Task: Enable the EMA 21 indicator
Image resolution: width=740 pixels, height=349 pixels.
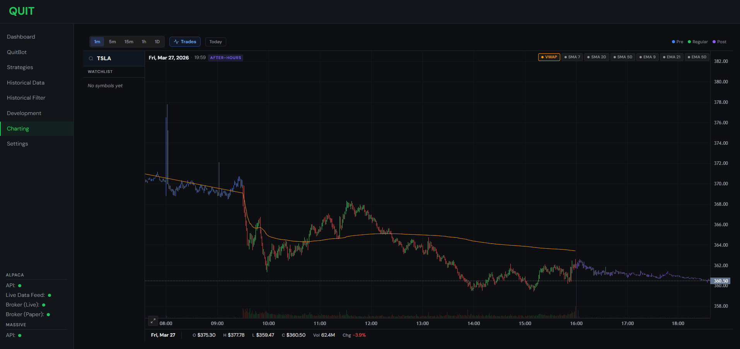Action: tap(672, 57)
